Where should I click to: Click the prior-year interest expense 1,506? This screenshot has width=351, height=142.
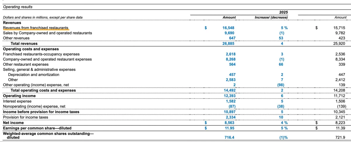pyautogui.click(x=341, y=101)
